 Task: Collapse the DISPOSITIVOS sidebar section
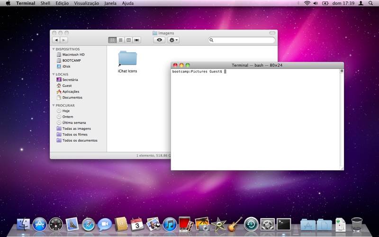[54, 49]
